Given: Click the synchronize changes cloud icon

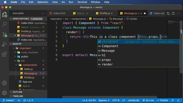Looking at the screenshot, I should click(x=19, y=100).
